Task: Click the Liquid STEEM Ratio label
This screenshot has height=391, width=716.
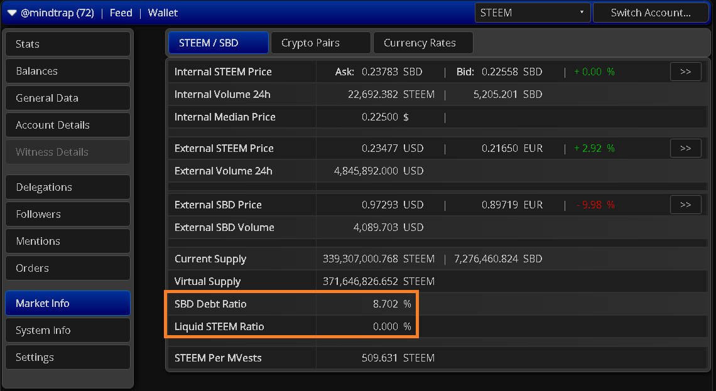Action: pyautogui.click(x=219, y=326)
